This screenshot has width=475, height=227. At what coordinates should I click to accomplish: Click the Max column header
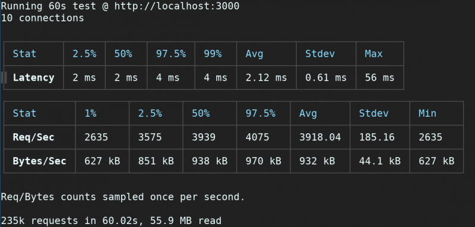(x=373, y=54)
